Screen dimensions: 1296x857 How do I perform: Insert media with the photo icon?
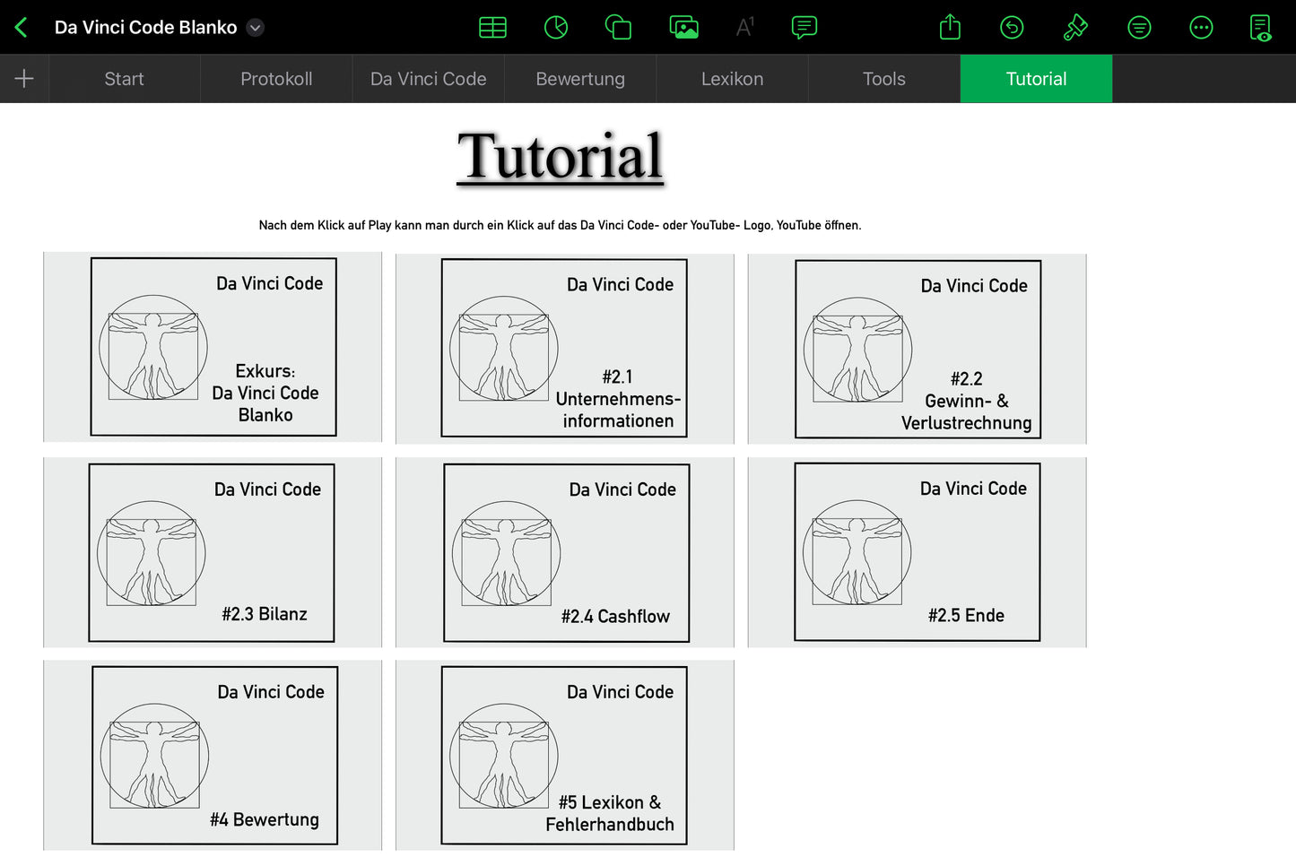coord(684,28)
